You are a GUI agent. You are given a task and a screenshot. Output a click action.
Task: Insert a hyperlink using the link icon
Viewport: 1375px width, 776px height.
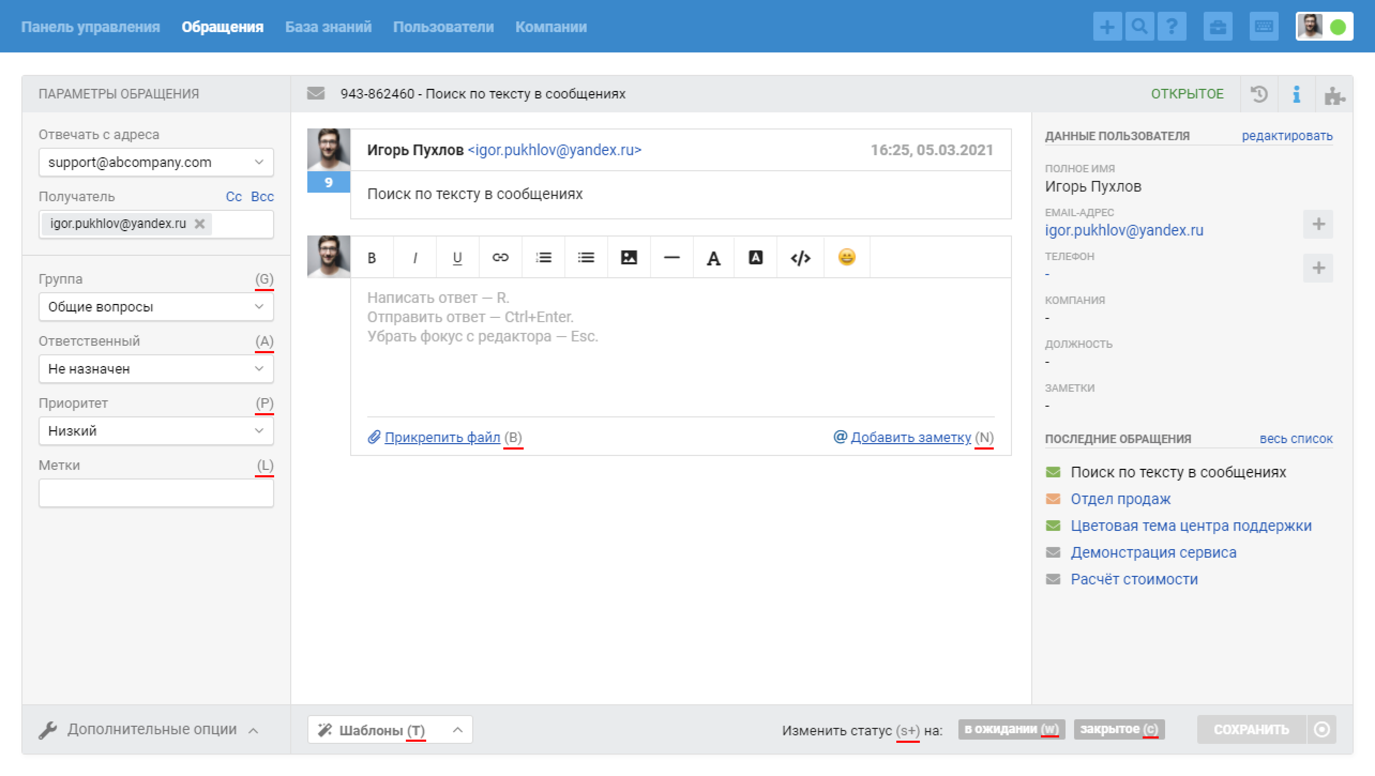(500, 257)
